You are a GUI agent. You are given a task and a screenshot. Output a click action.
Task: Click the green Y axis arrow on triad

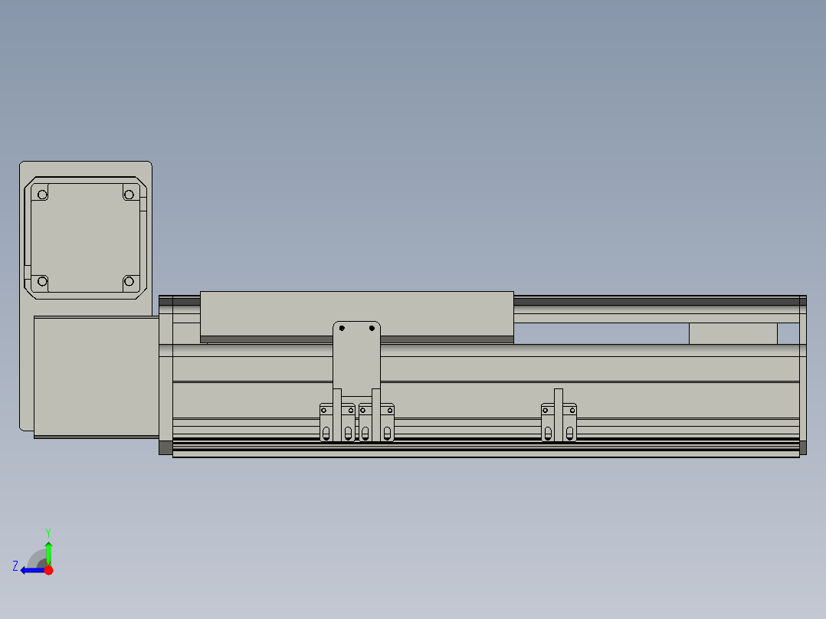[x=48, y=553]
